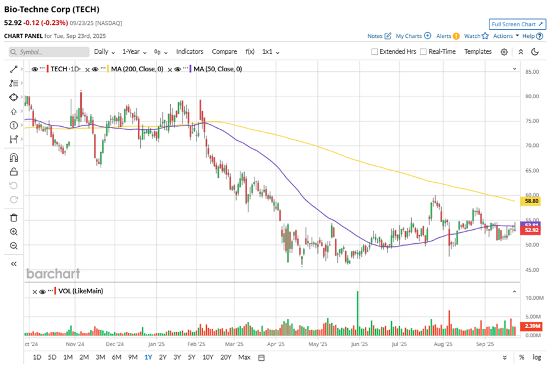Collapse the main chart legend chevron

514,69
